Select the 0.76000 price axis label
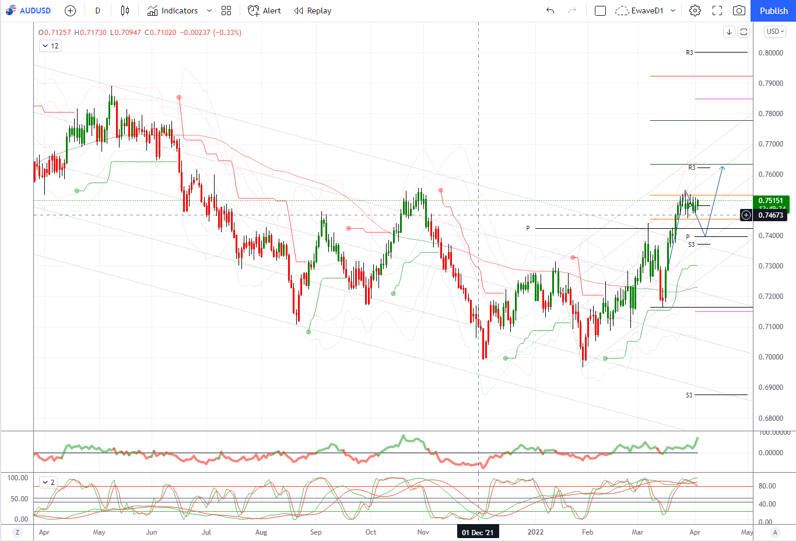Viewport: 796px width, 541px height. [770, 174]
